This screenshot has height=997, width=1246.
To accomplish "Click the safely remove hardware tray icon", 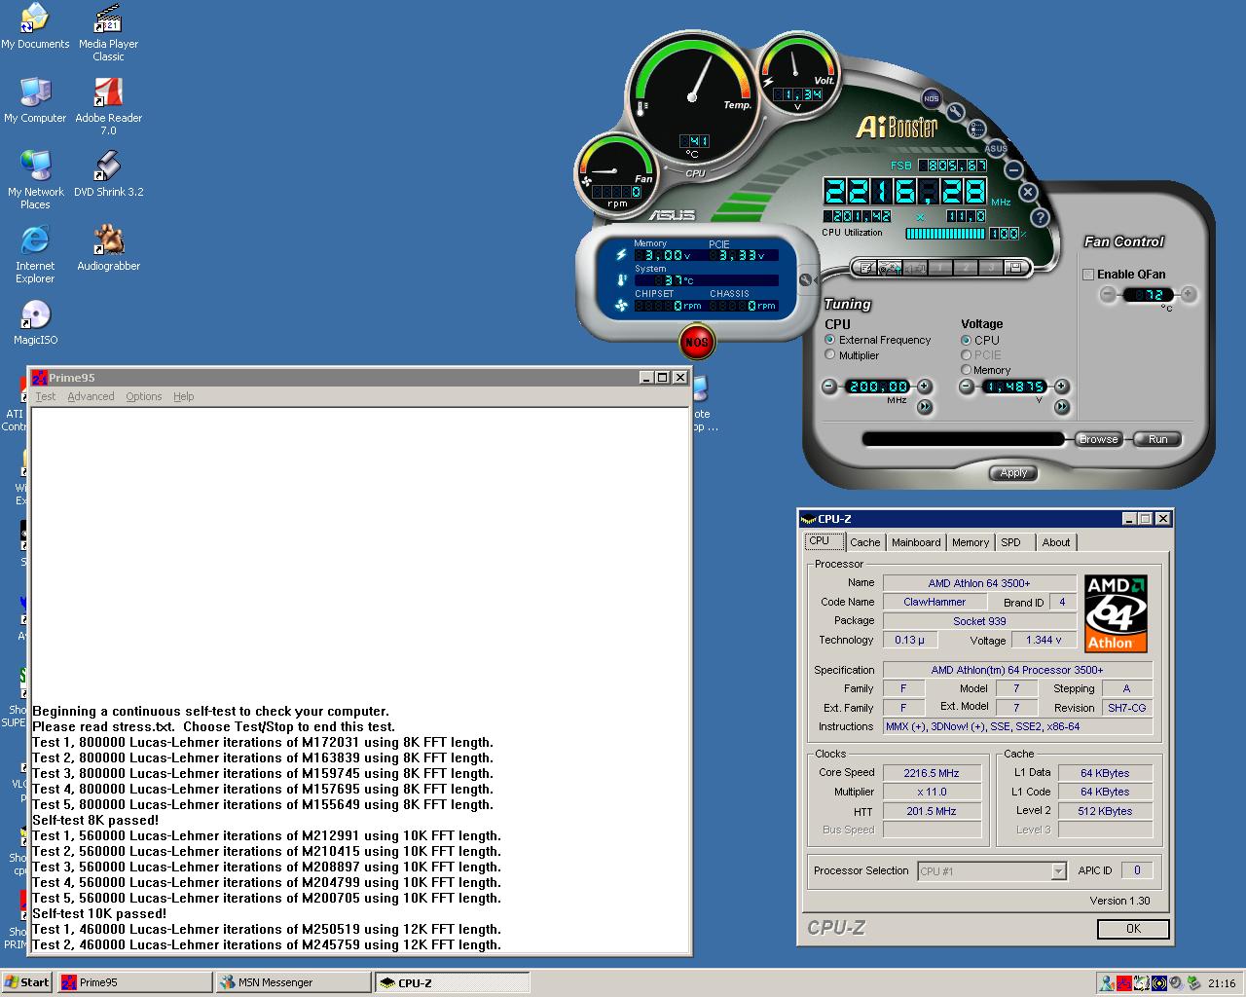I will pyautogui.click(x=1193, y=983).
